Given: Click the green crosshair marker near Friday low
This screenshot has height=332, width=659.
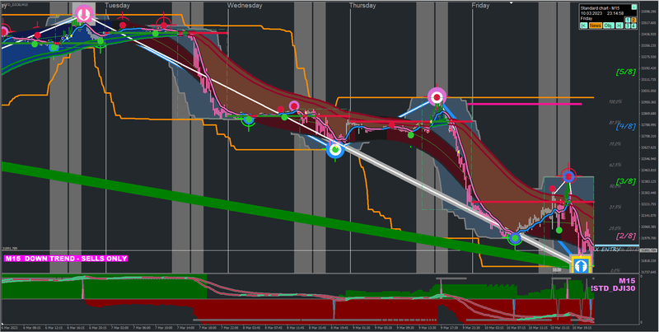Looking at the screenshot, I should point(514,238).
